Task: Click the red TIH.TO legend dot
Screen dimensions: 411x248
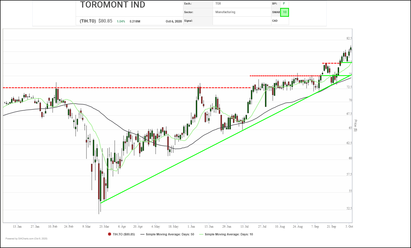Action: click(x=109, y=234)
